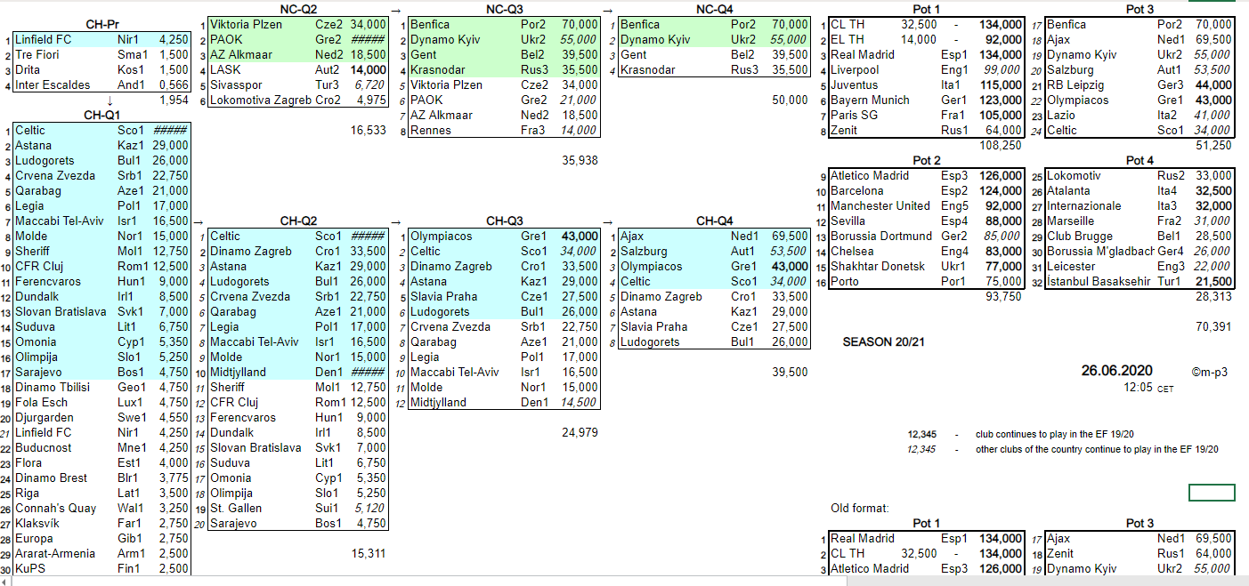This screenshot has width=1249, height=586.
Task: Click the Bayern Munich entry
Action: coord(869,100)
